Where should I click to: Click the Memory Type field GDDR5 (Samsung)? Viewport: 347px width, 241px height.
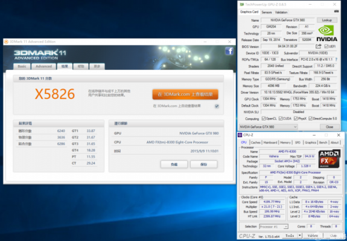pyautogui.click(x=277, y=79)
